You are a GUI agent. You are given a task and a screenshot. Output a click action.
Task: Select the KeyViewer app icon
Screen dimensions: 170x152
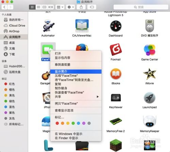pos(116,98)
